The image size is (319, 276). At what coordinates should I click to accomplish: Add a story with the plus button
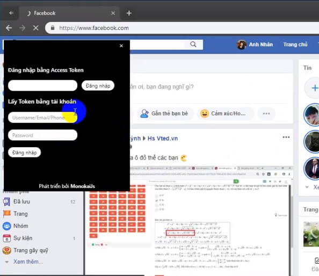tap(314, 88)
